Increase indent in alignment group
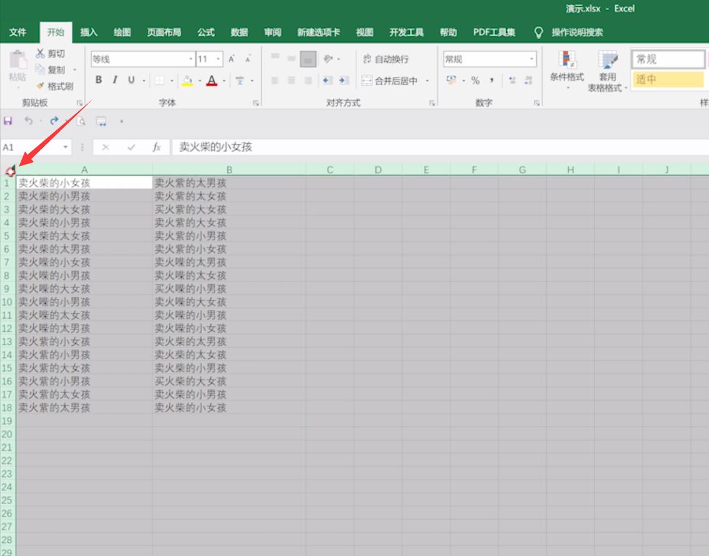709x556 pixels. [x=344, y=81]
